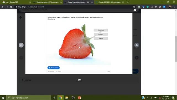Click the back arrow in the preview panel
This screenshot has width=177, height=100.
coord(20,17)
